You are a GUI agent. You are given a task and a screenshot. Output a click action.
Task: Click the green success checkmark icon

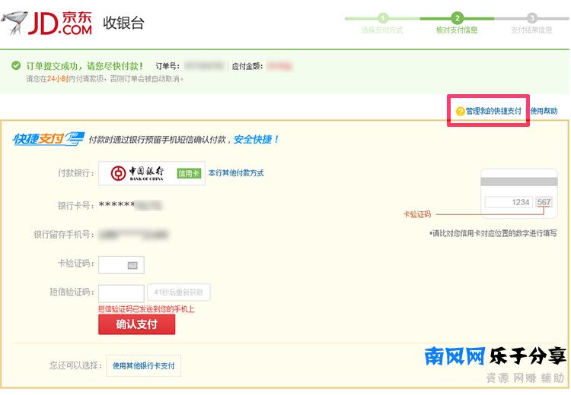16,65
